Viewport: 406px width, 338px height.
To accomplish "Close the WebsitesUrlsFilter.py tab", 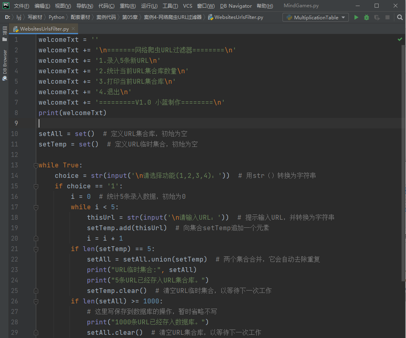I will pos(73,29).
